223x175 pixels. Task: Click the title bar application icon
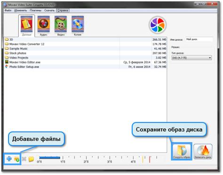click(x=6, y=5)
